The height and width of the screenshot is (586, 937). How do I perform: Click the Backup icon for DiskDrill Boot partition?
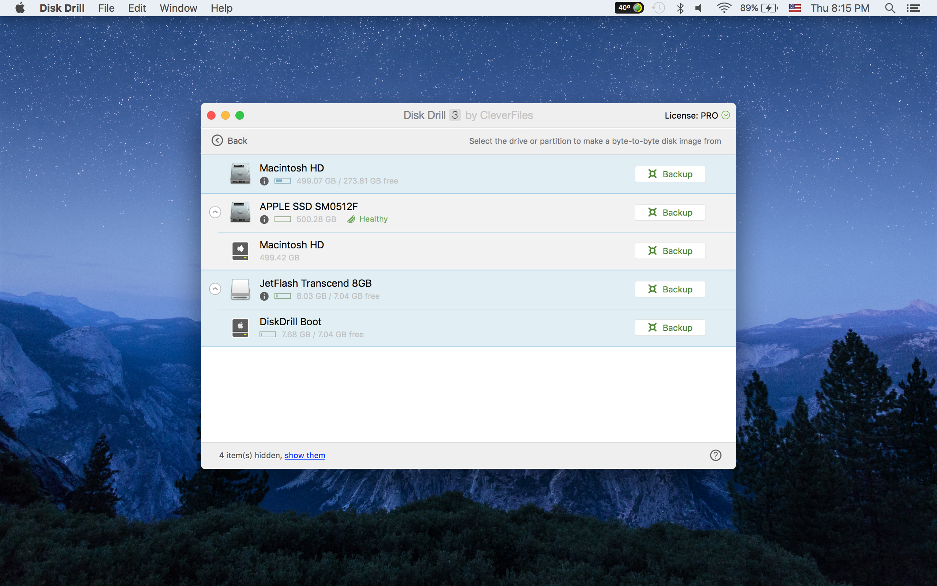670,327
